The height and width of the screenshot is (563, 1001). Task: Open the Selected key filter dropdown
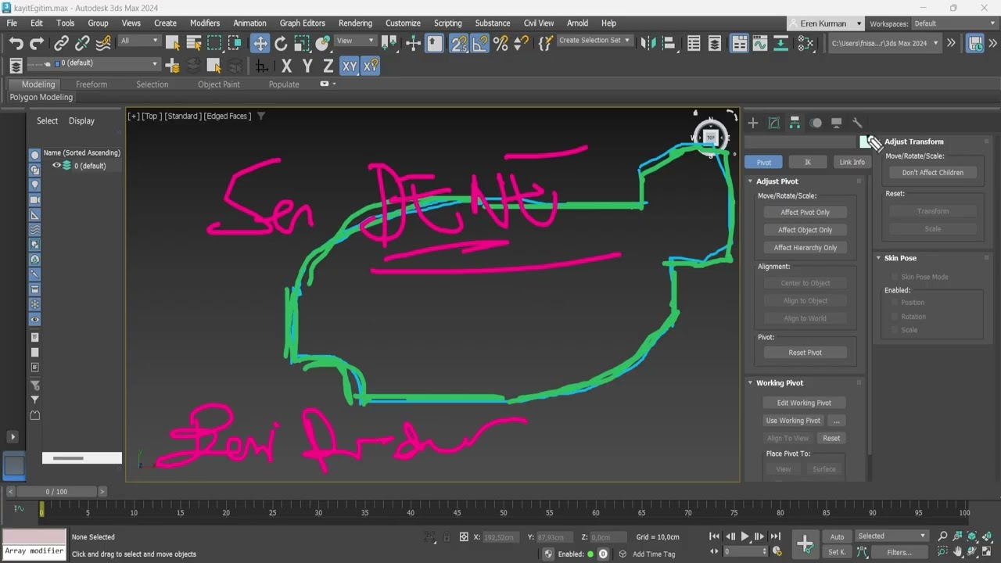tap(892, 536)
